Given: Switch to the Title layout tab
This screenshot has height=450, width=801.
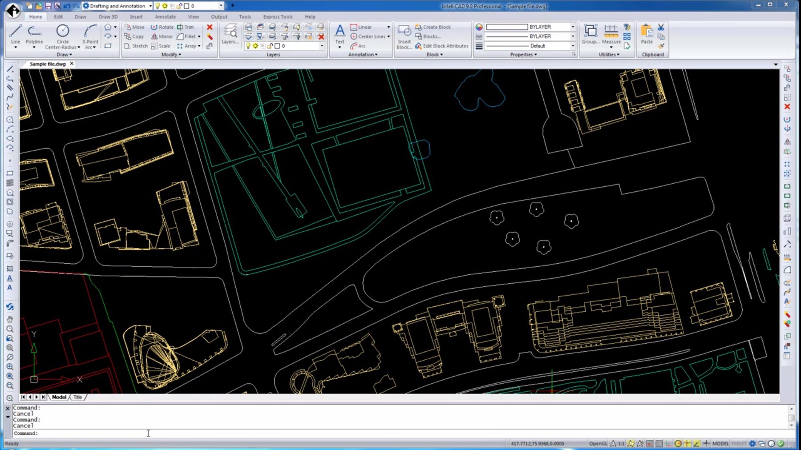Looking at the screenshot, I should [x=77, y=397].
